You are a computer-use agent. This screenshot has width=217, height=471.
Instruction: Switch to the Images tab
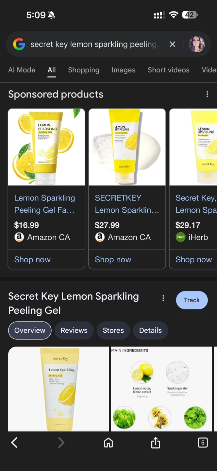click(123, 70)
